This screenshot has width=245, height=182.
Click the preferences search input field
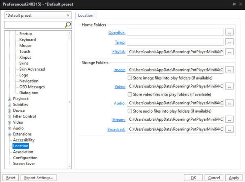(35, 25)
